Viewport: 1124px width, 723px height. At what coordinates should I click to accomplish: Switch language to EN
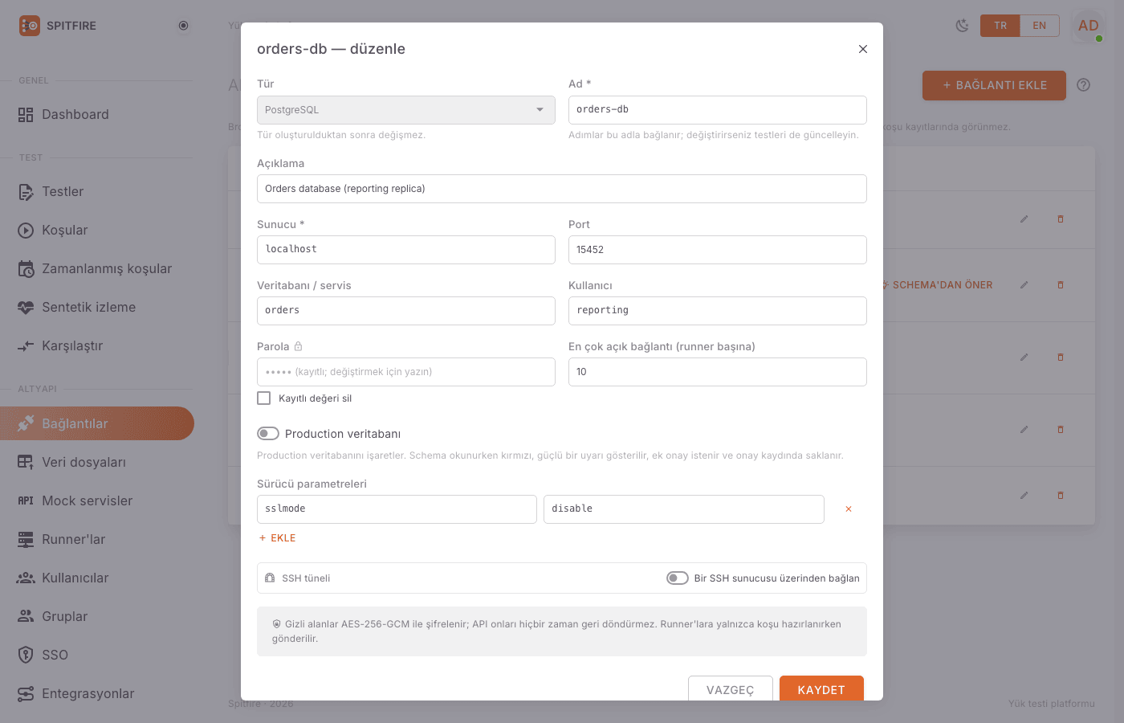point(1040,26)
